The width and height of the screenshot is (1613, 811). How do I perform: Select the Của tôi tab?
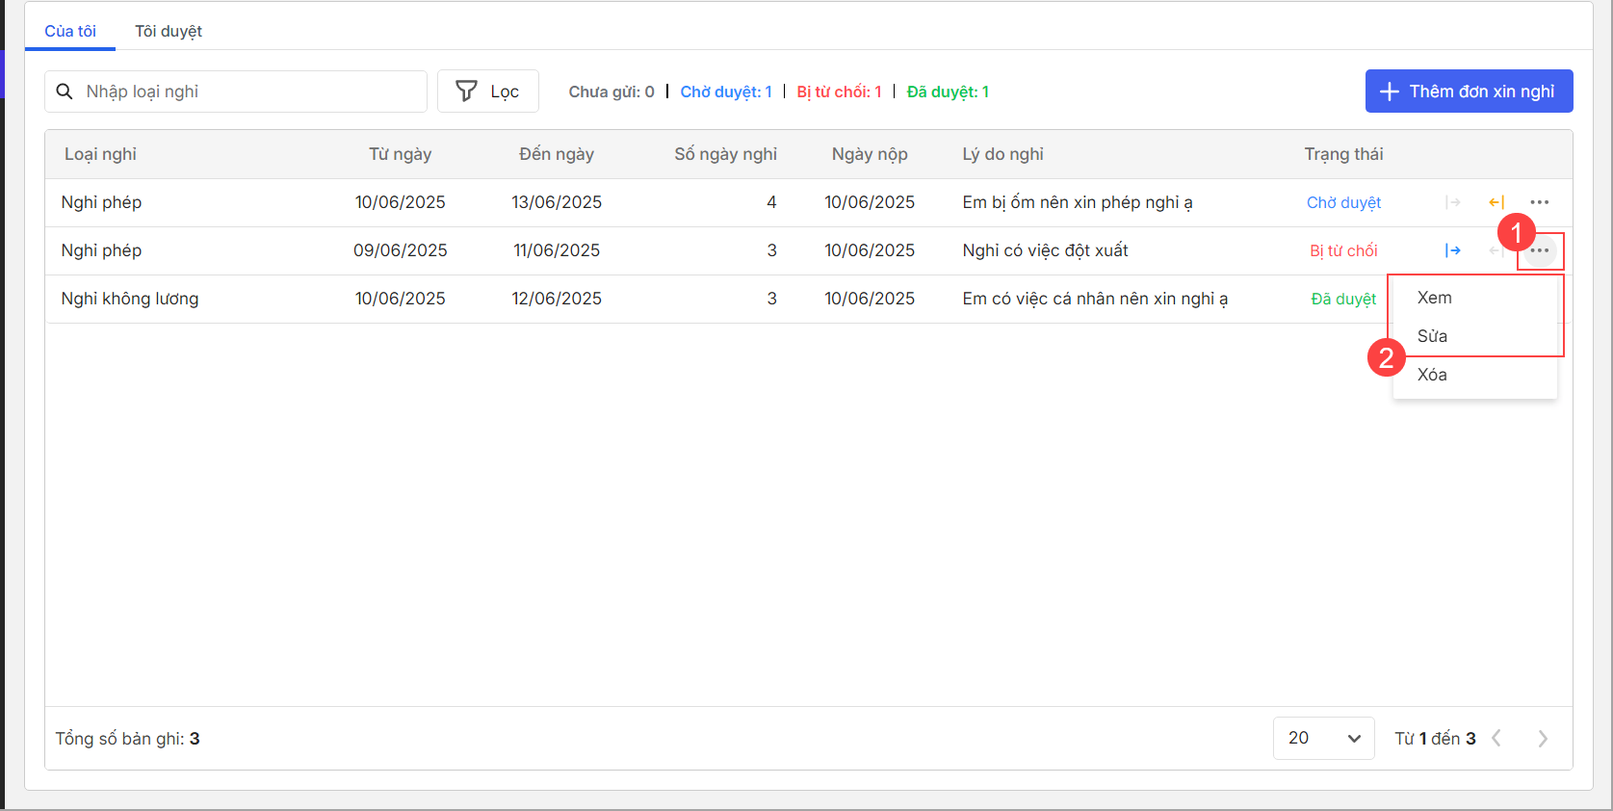[x=70, y=31]
